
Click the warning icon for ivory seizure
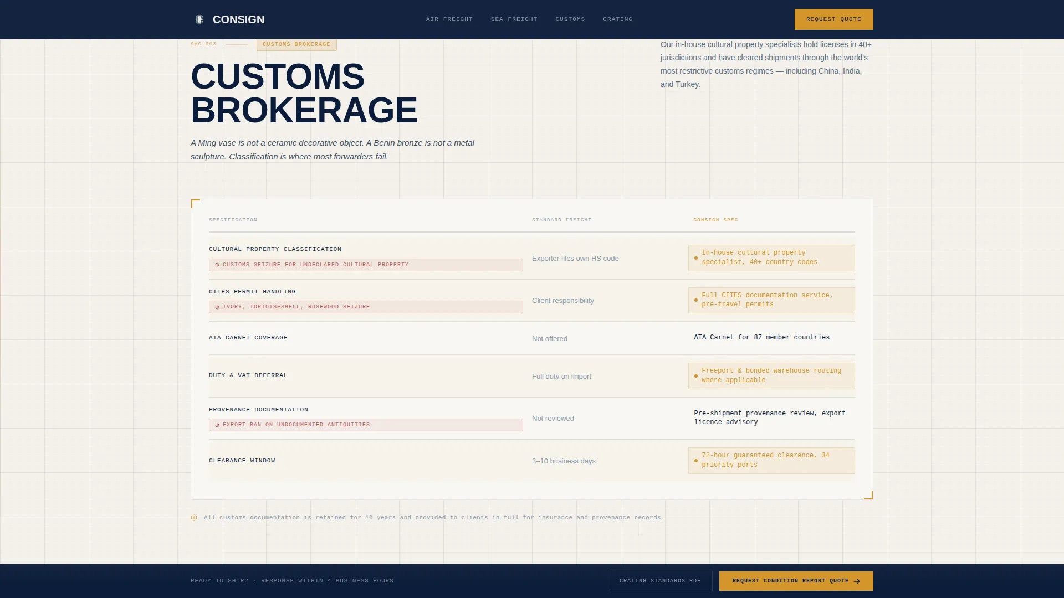(217, 307)
